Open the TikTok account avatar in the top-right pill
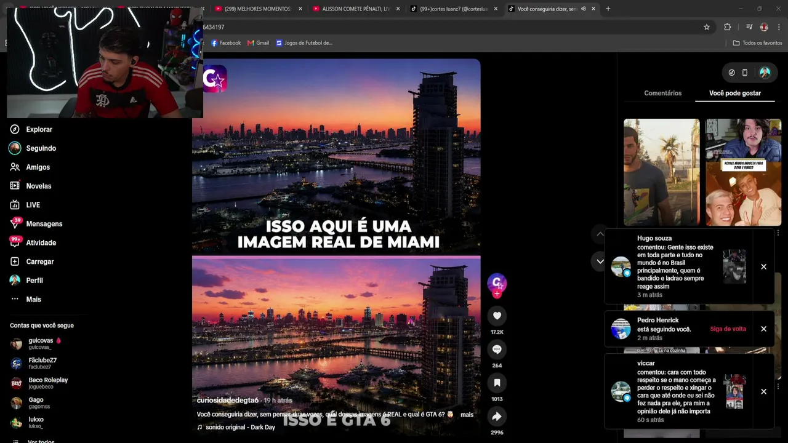Image resolution: width=788 pixels, height=443 pixels. (x=765, y=73)
